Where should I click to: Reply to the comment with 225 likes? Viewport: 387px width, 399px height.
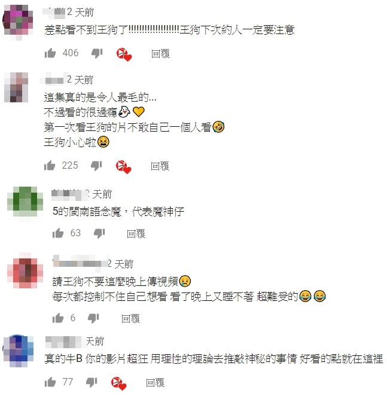pyautogui.click(x=160, y=166)
